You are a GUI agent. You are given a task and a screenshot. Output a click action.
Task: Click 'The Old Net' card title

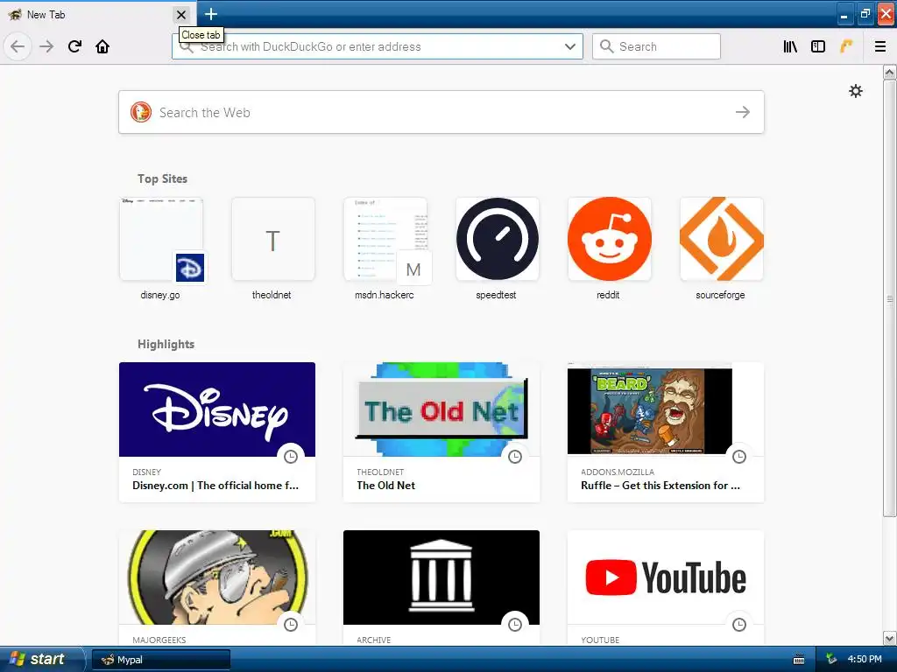(x=385, y=485)
